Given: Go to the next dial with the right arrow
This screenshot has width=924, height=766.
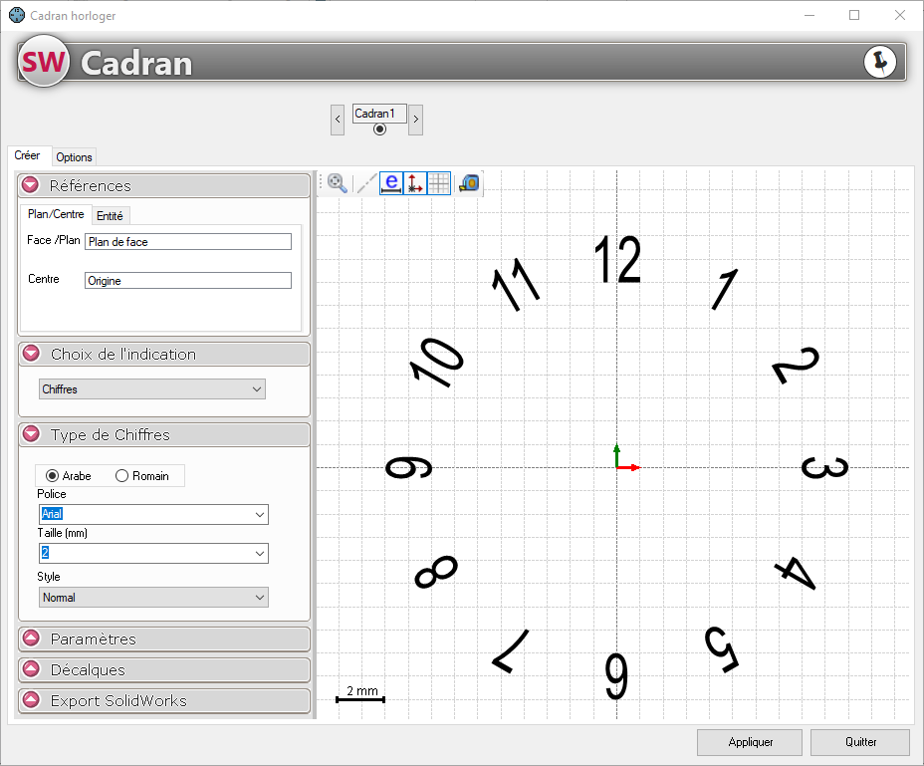Looking at the screenshot, I should pos(416,120).
